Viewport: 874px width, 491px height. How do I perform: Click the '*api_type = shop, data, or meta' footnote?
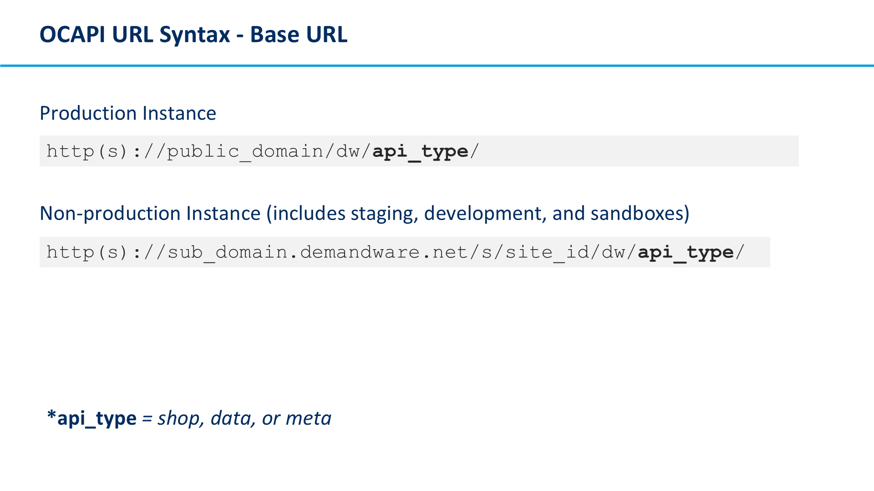(x=189, y=418)
